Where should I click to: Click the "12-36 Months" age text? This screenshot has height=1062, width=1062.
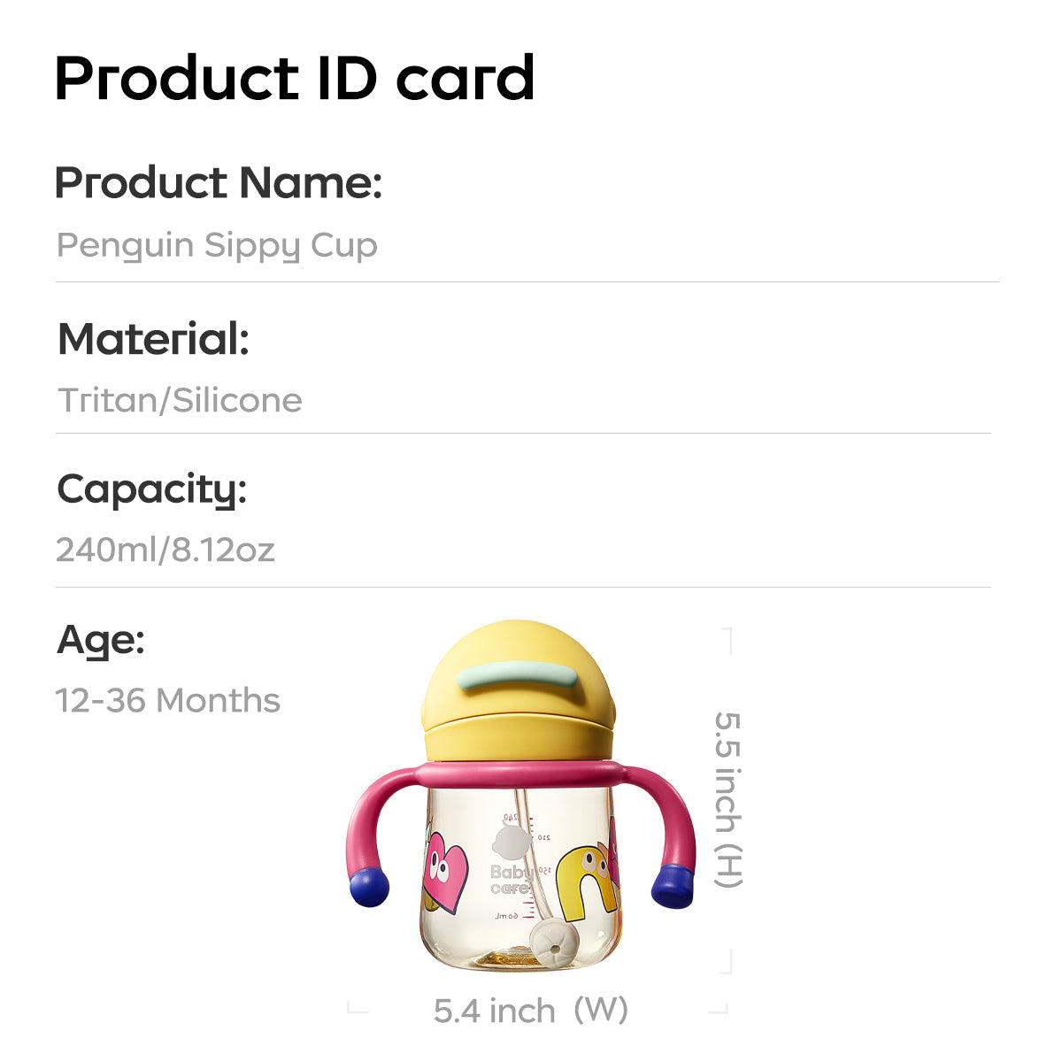click(167, 700)
